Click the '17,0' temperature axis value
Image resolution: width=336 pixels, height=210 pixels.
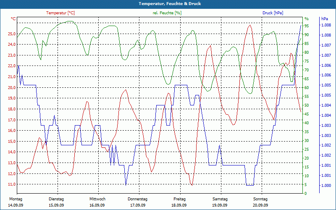click(12, 120)
